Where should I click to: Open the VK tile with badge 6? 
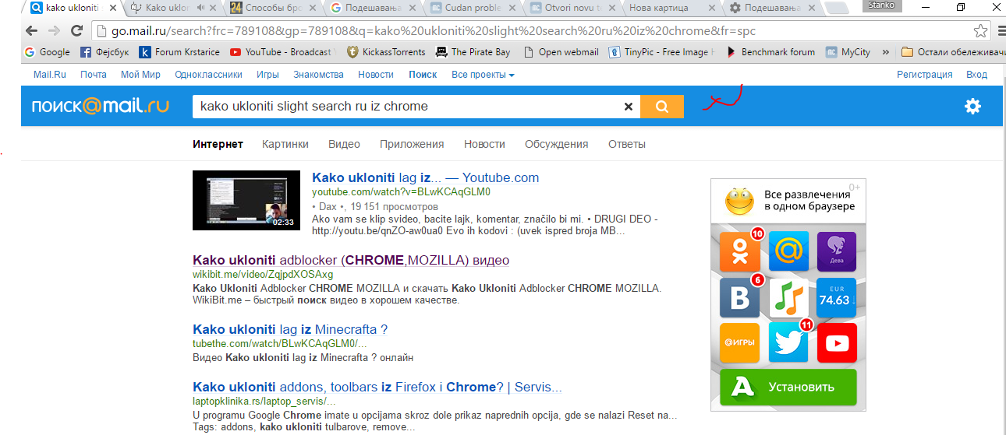[x=739, y=297]
